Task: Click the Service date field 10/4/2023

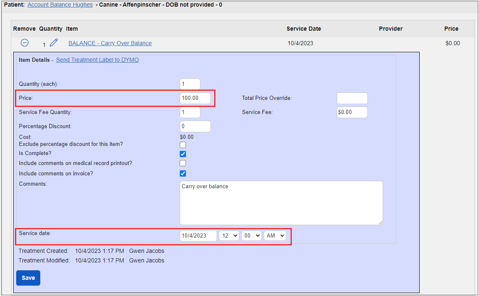Action: tap(198, 236)
